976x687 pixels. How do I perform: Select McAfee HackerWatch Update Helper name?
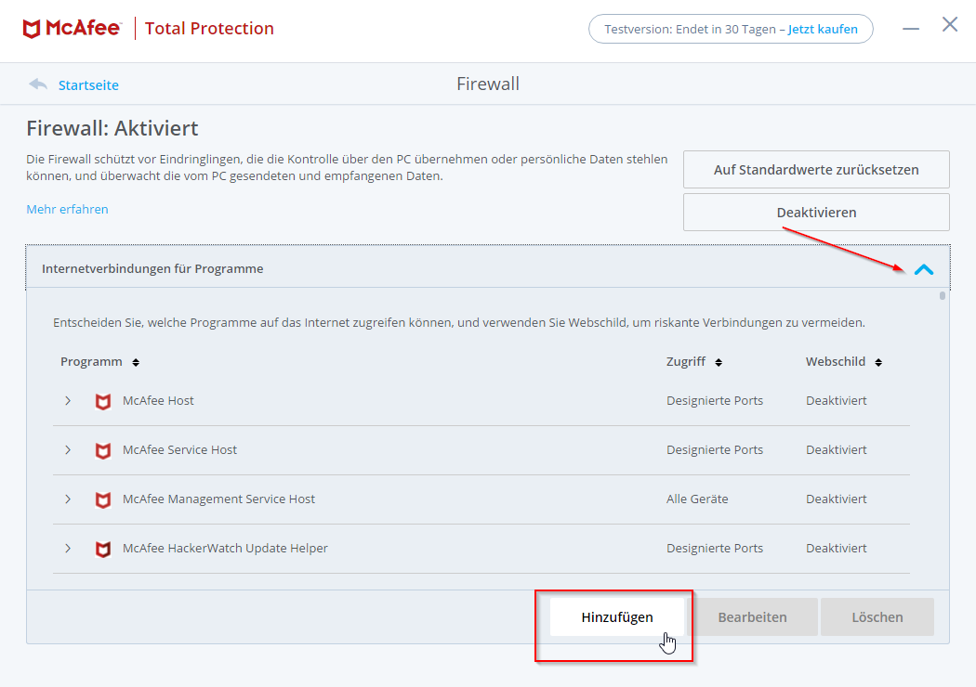[x=225, y=549]
